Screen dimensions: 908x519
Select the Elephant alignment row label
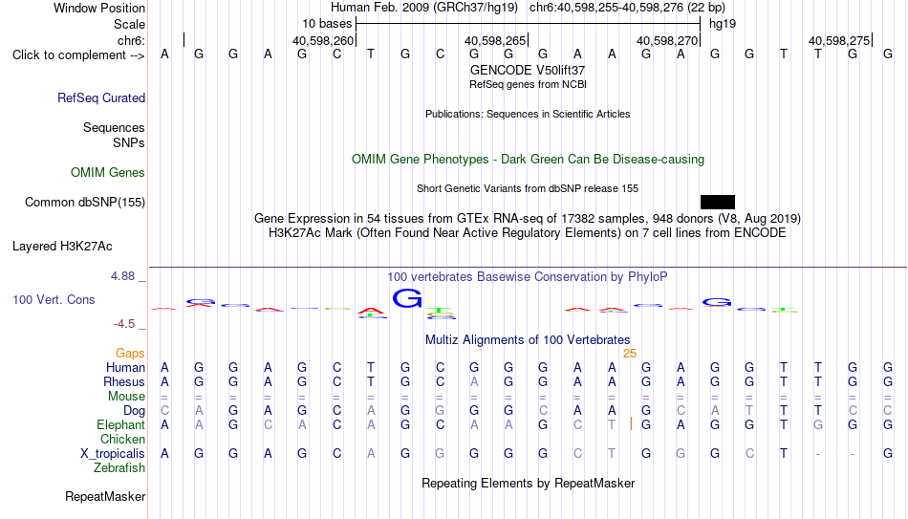(x=120, y=425)
